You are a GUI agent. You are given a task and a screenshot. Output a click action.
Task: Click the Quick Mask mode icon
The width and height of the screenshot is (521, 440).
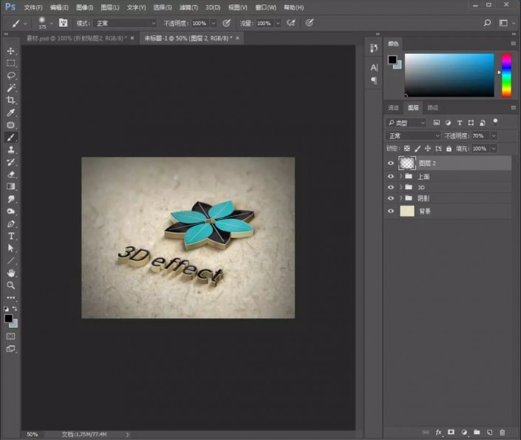[x=10, y=336]
